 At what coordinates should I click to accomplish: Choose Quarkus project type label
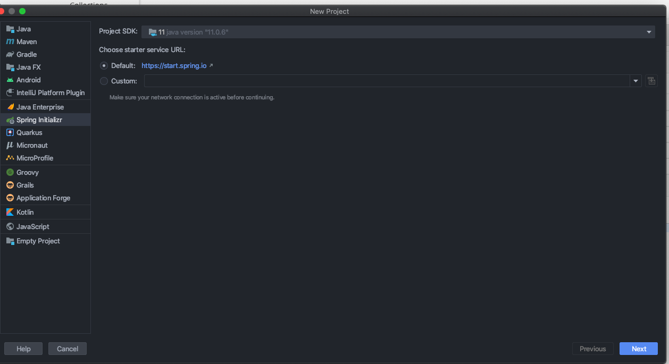pos(29,132)
